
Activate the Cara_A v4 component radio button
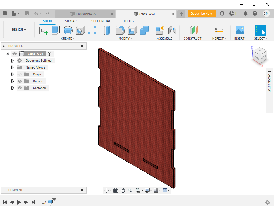[x=50, y=54]
